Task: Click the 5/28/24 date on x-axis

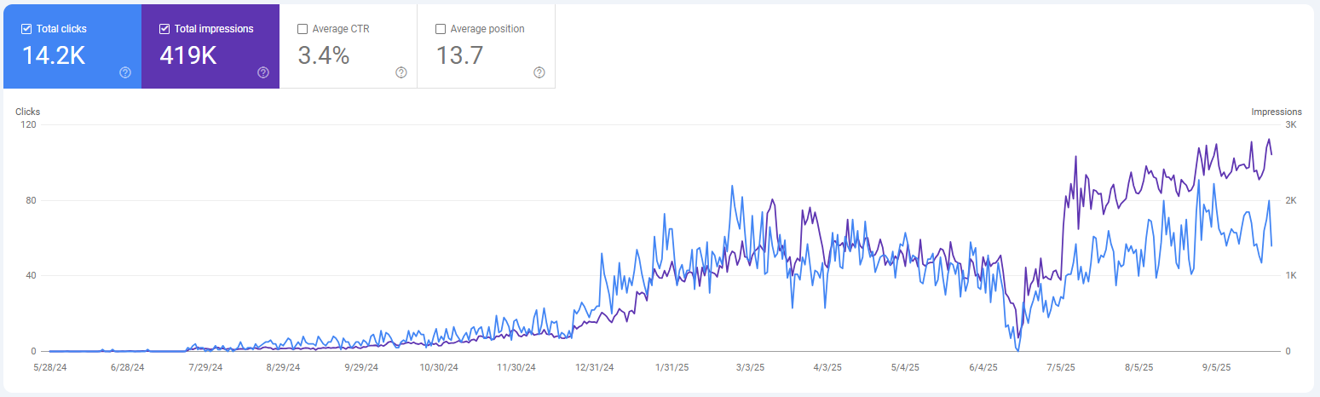Action: (50, 368)
